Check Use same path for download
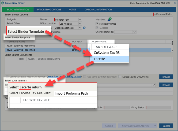The width and height of the screenshot is (178, 131). (85, 77)
